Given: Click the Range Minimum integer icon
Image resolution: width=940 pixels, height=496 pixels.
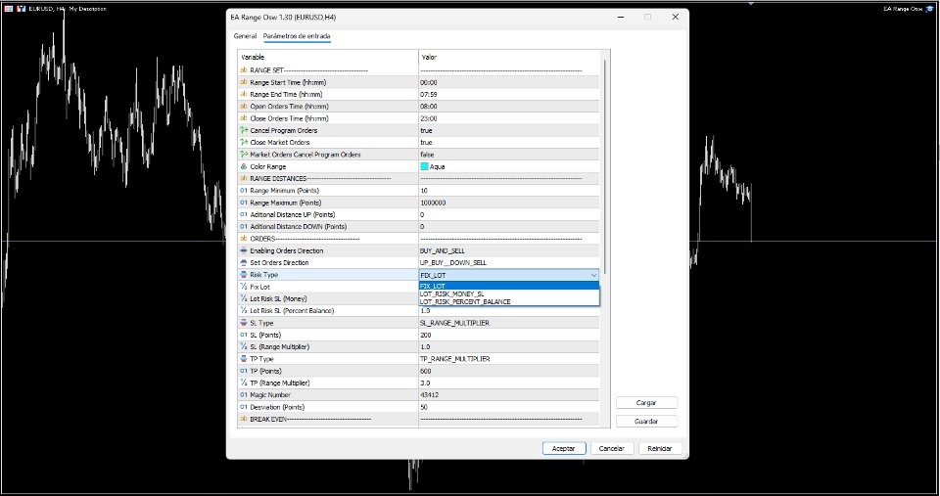Looking at the screenshot, I should 244,191.
